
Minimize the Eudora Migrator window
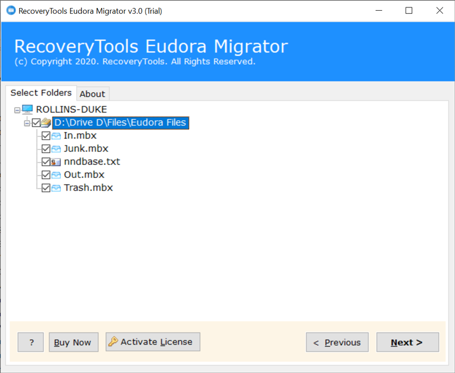[x=379, y=11]
